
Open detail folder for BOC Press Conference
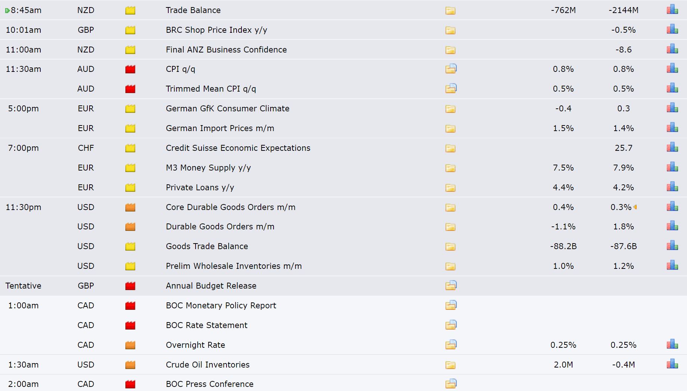(451, 384)
